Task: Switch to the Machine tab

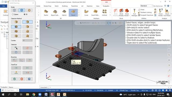Action: tap(89, 6)
